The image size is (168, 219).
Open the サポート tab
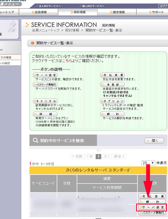[152, 12]
